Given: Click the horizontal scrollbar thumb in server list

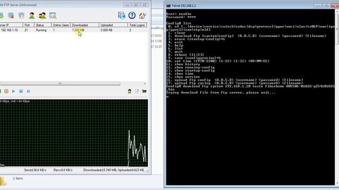Looking at the screenshot, I should (x=60, y=83).
